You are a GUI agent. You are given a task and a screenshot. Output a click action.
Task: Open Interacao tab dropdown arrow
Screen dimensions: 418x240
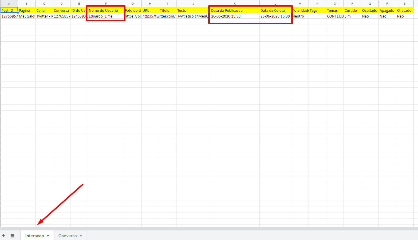point(48,236)
